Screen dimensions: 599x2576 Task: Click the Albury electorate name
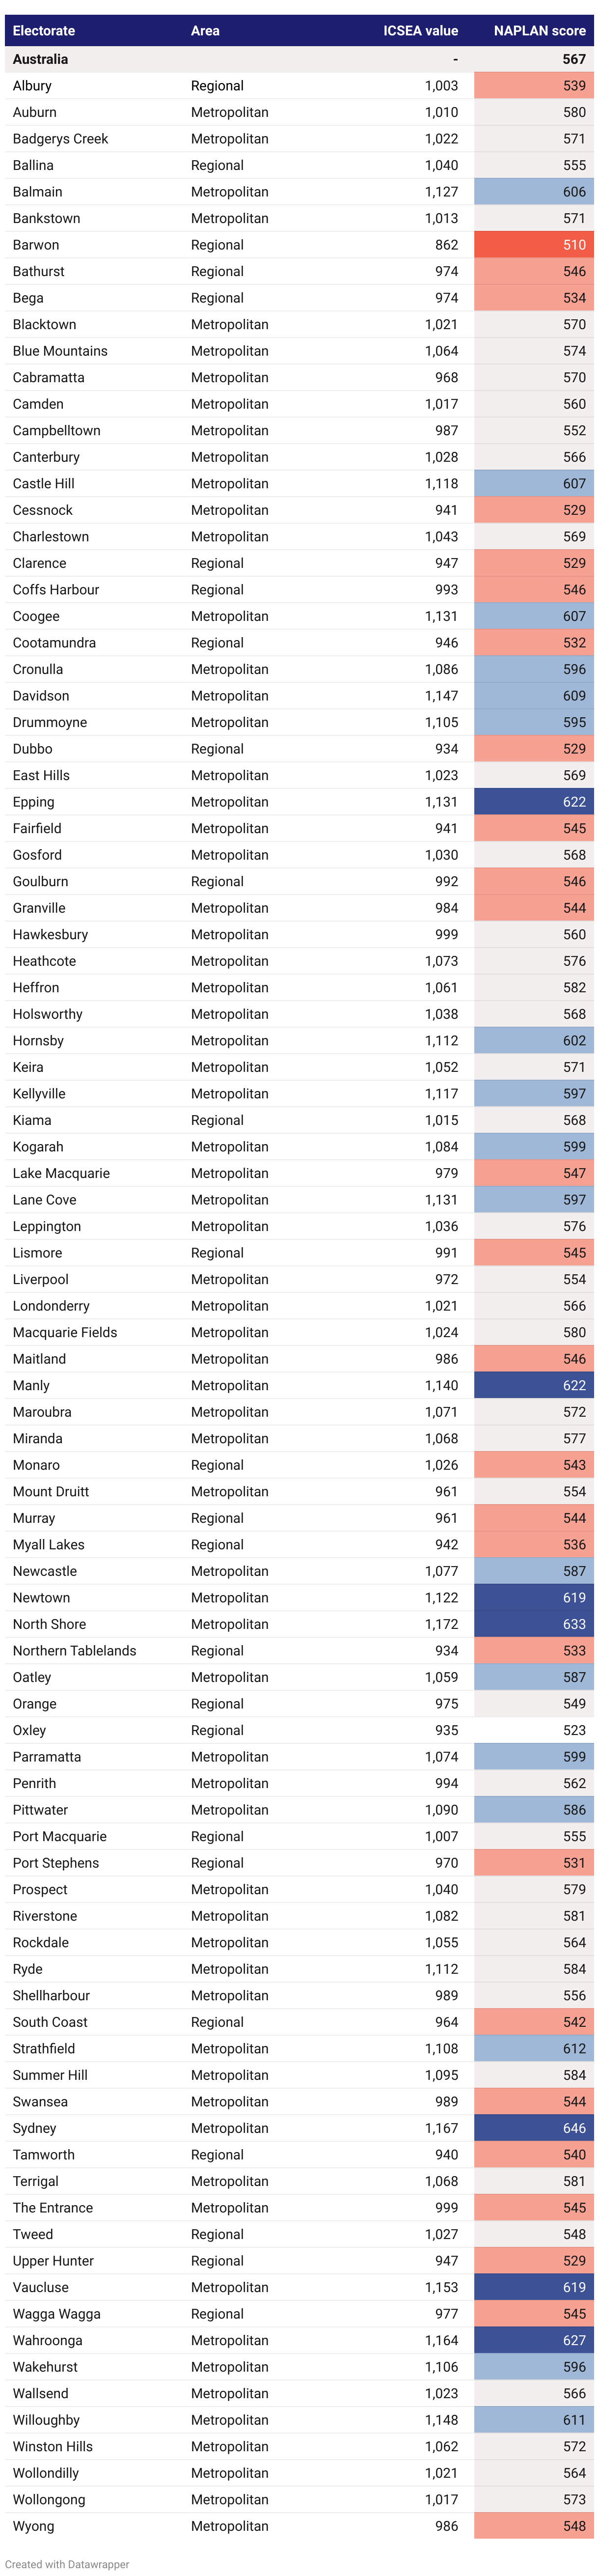click(x=32, y=86)
